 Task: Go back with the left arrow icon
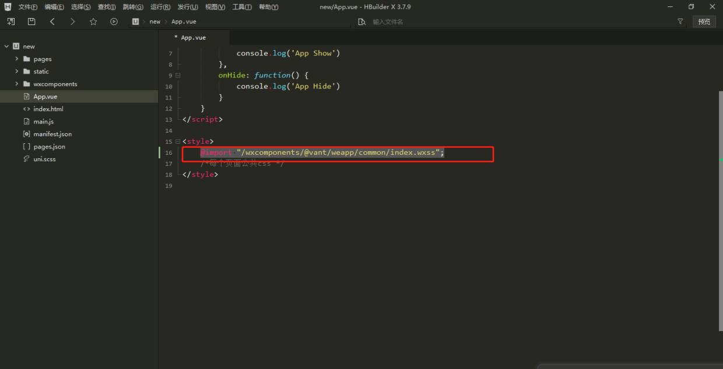click(x=52, y=22)
